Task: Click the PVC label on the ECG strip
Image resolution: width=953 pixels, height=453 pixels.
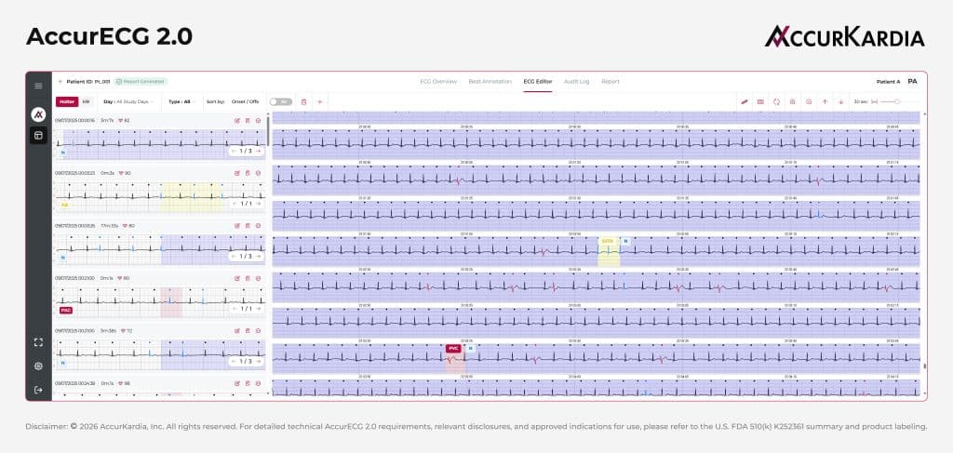Action: 453,348
